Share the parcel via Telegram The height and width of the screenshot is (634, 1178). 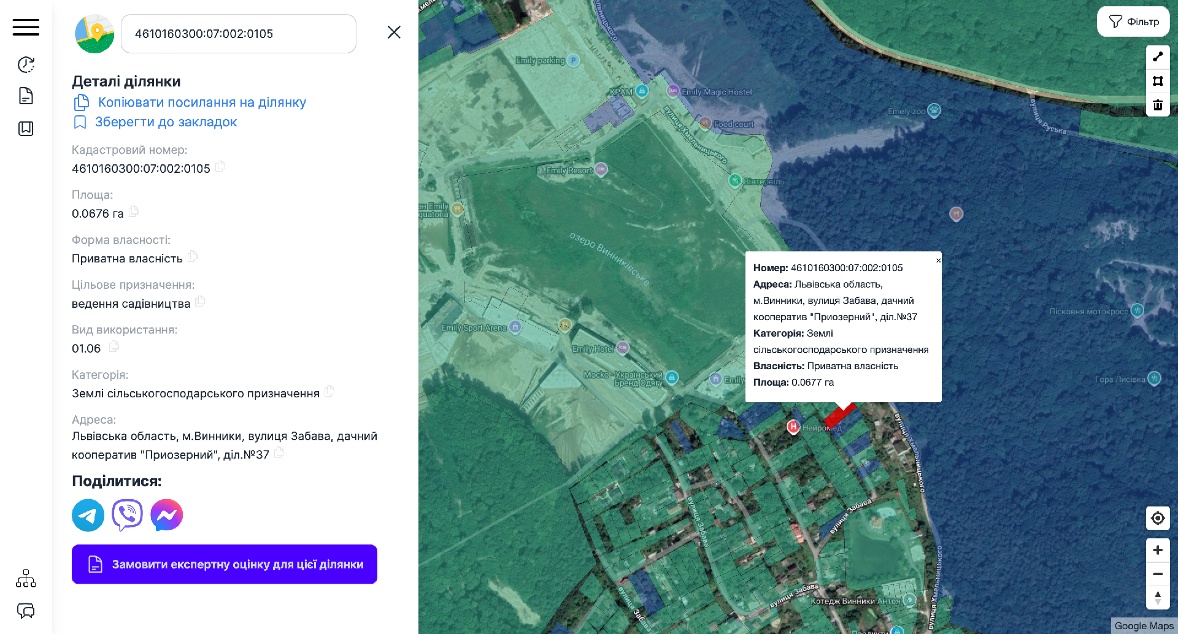88,515
